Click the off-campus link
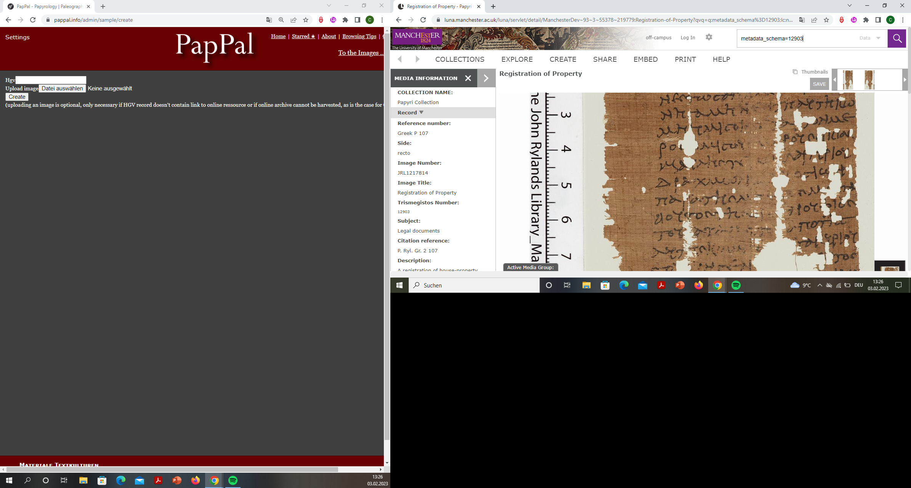This screenshot has height=488, width=911. 658,37
